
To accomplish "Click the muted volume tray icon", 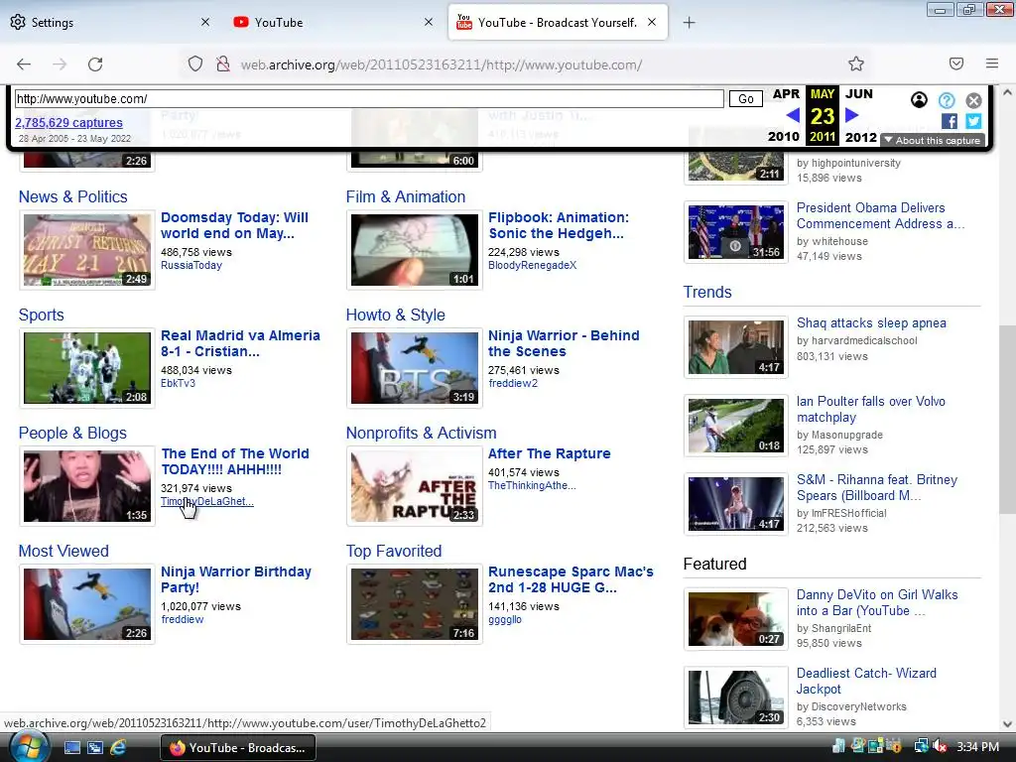I will [x=940, y=746].
